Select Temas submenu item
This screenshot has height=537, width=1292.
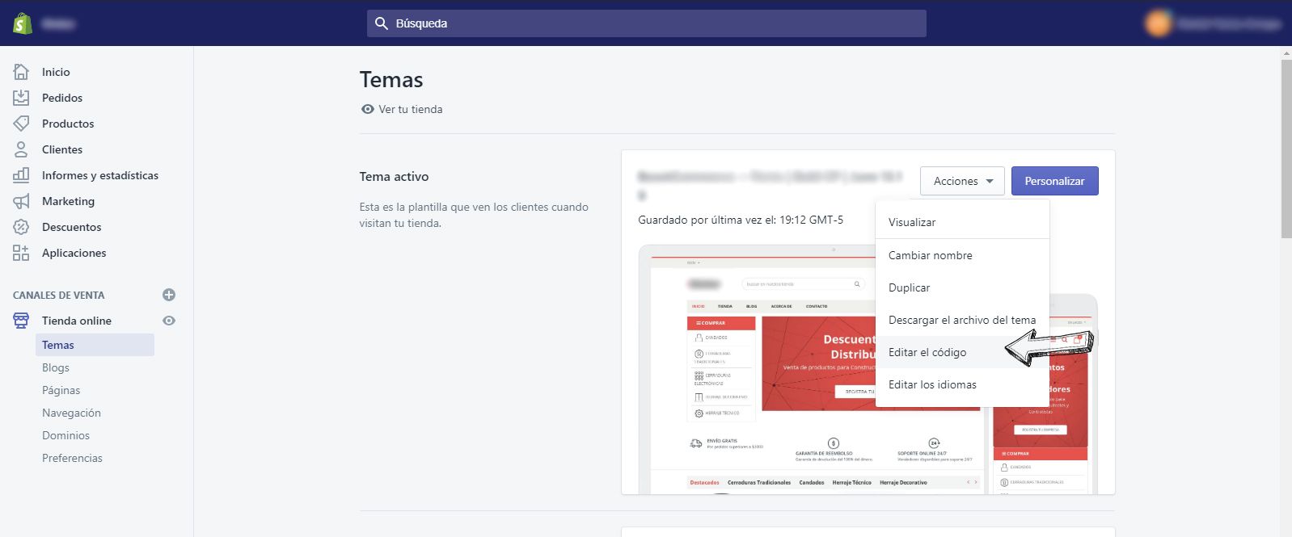(95, 345)
